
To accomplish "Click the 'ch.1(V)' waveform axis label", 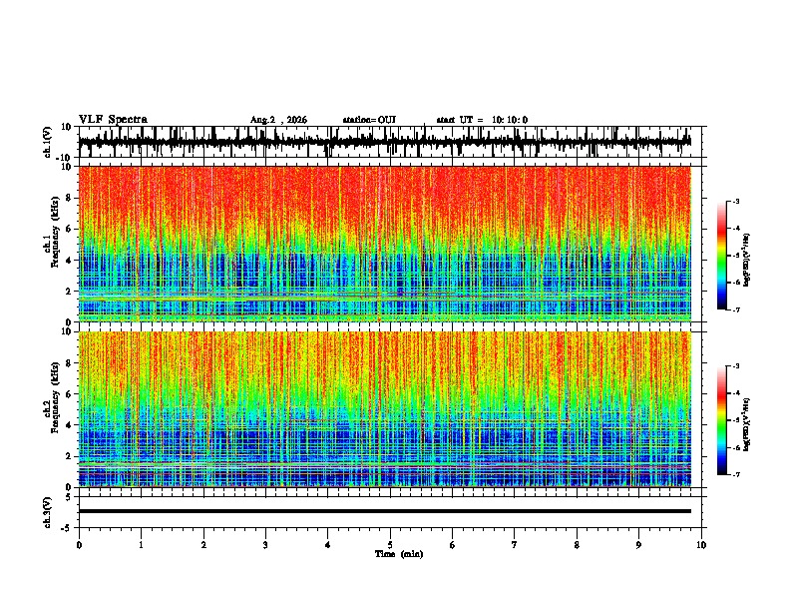I will point(48,142).
